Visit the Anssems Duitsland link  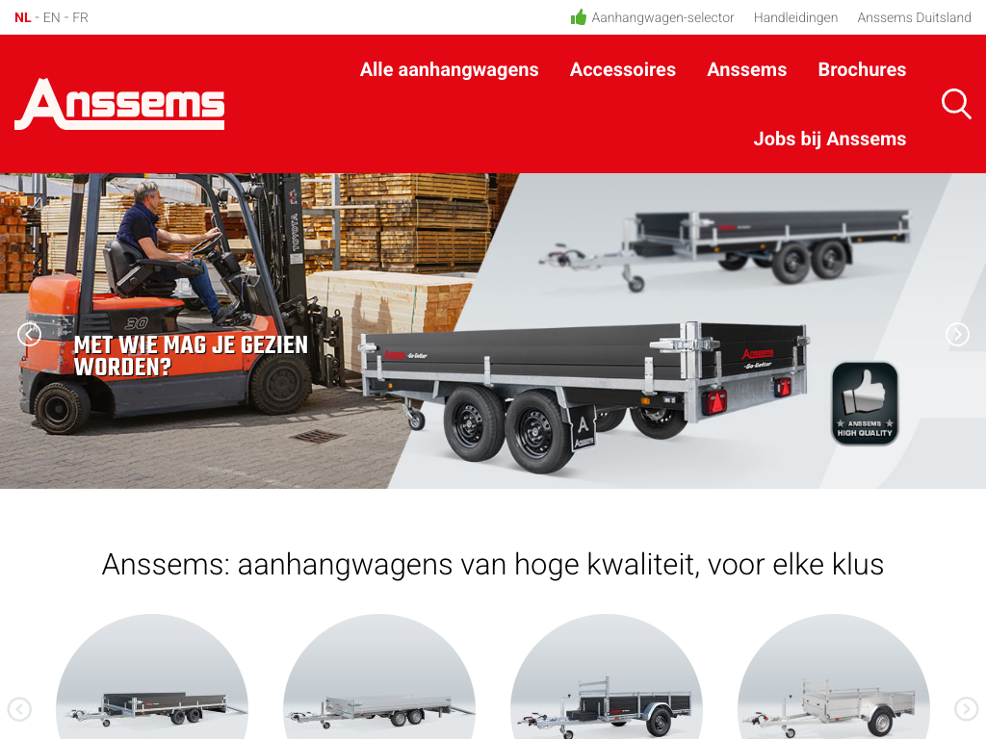(x=914, y=17)
